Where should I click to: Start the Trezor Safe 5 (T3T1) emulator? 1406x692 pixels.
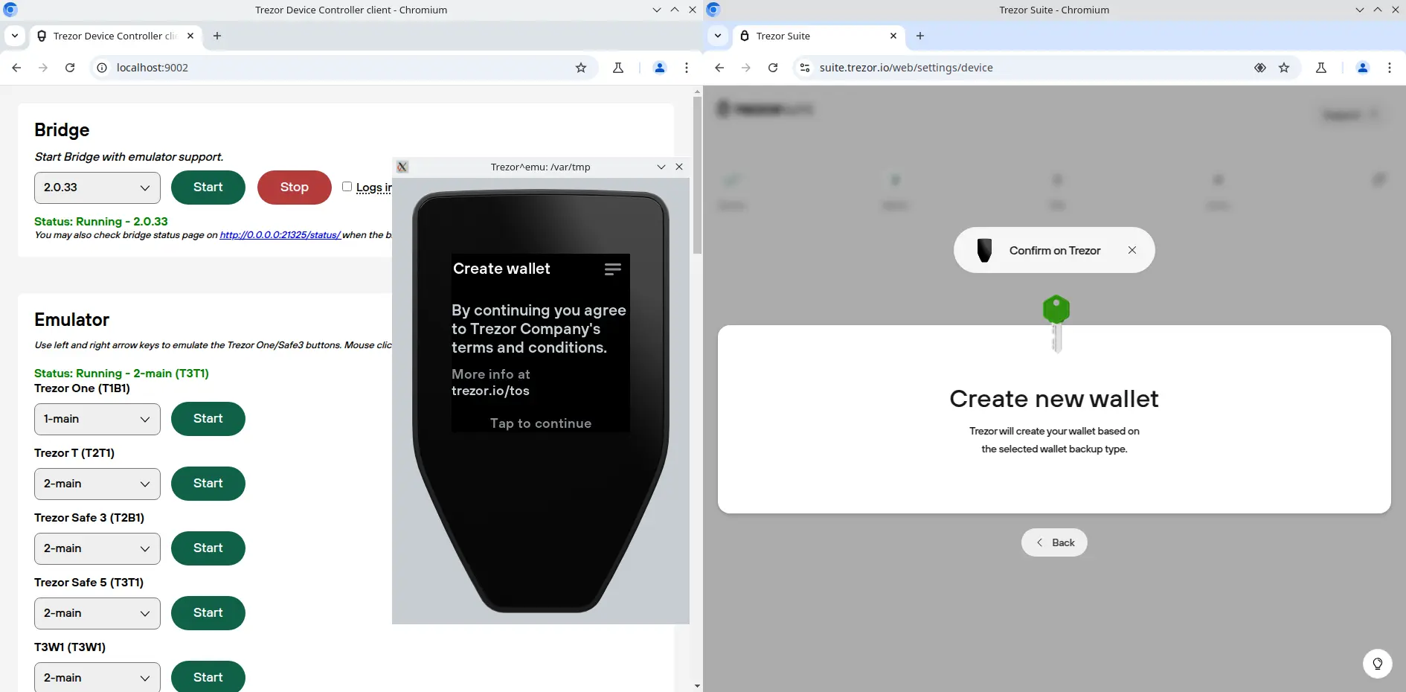pyautogui.click(x=208, y=613)
